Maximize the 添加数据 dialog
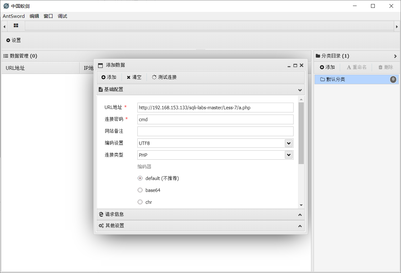 295,65
